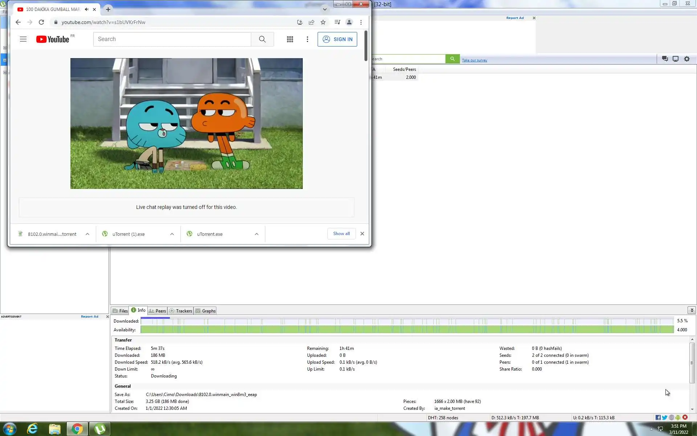Image resolution: width=697 pixels, height=436 pixels.
Task: Open the uTorrent remote monitor icon
Action: (x=675, y=59)
